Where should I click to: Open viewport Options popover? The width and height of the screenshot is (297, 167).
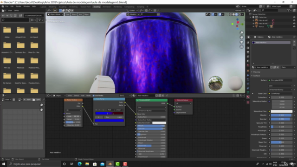click(x=239, y=10)
